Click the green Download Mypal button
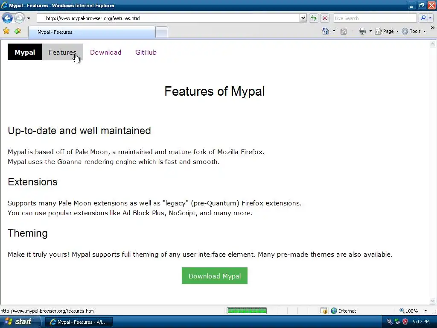437x328 pixels. (x=215, y=276)
